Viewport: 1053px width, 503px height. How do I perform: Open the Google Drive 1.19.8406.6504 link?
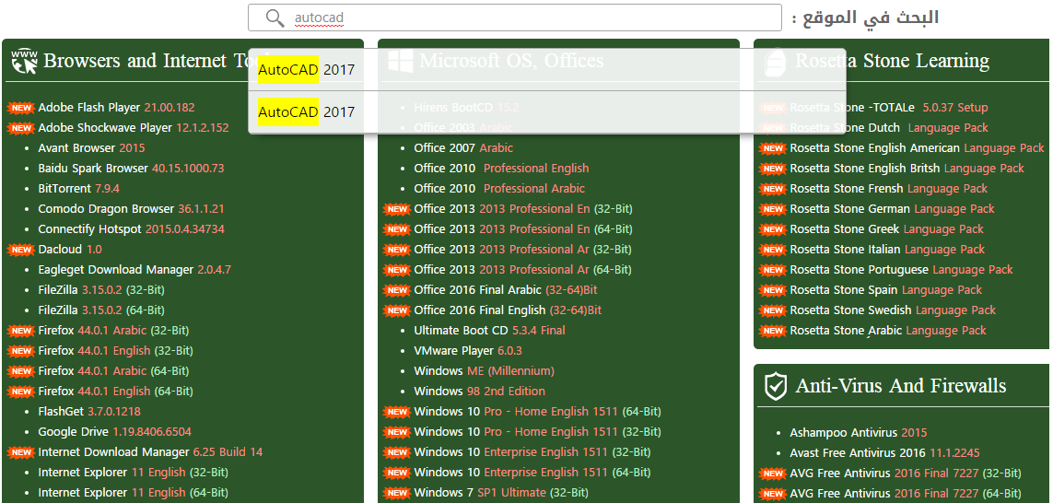click(114, 431)
